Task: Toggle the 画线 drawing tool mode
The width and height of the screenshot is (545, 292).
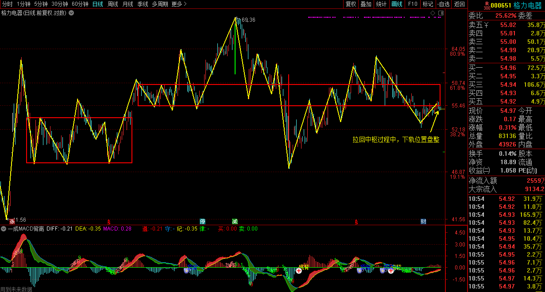Action: [x=397, y=4]
